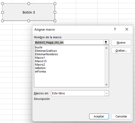Select EliminarGraficos in the macro list
Viewport: 135px width, 123px height.
[x=46, y=51]
